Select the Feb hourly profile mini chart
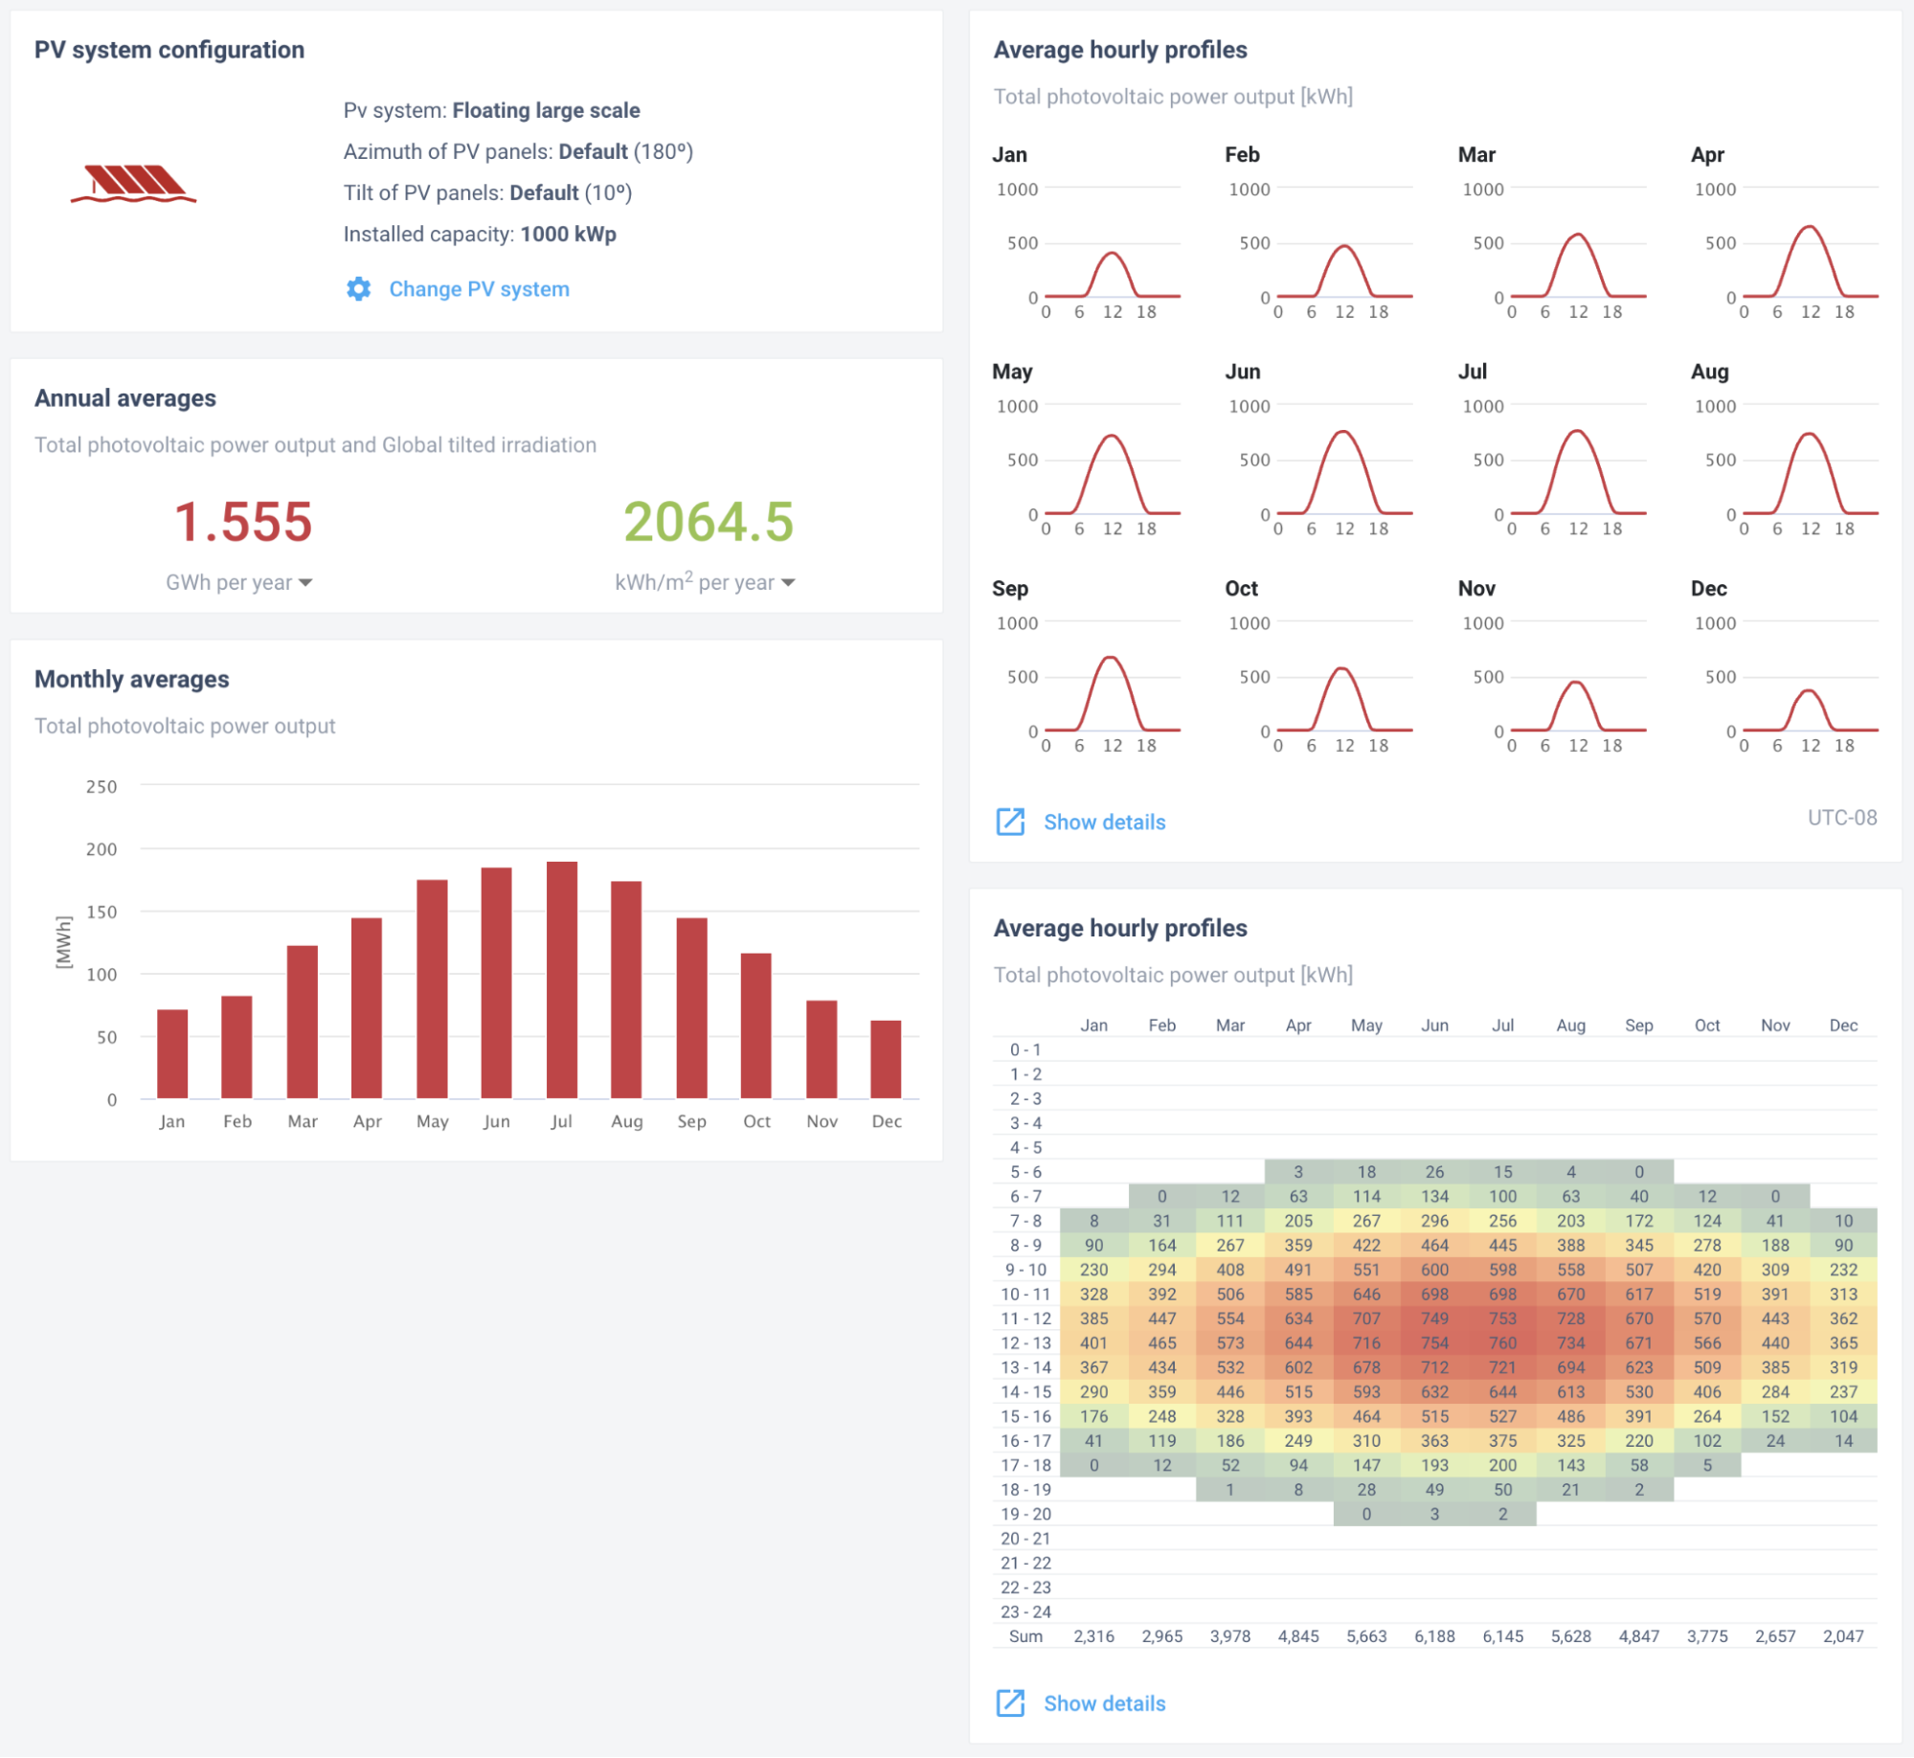 click(1344, 243)
